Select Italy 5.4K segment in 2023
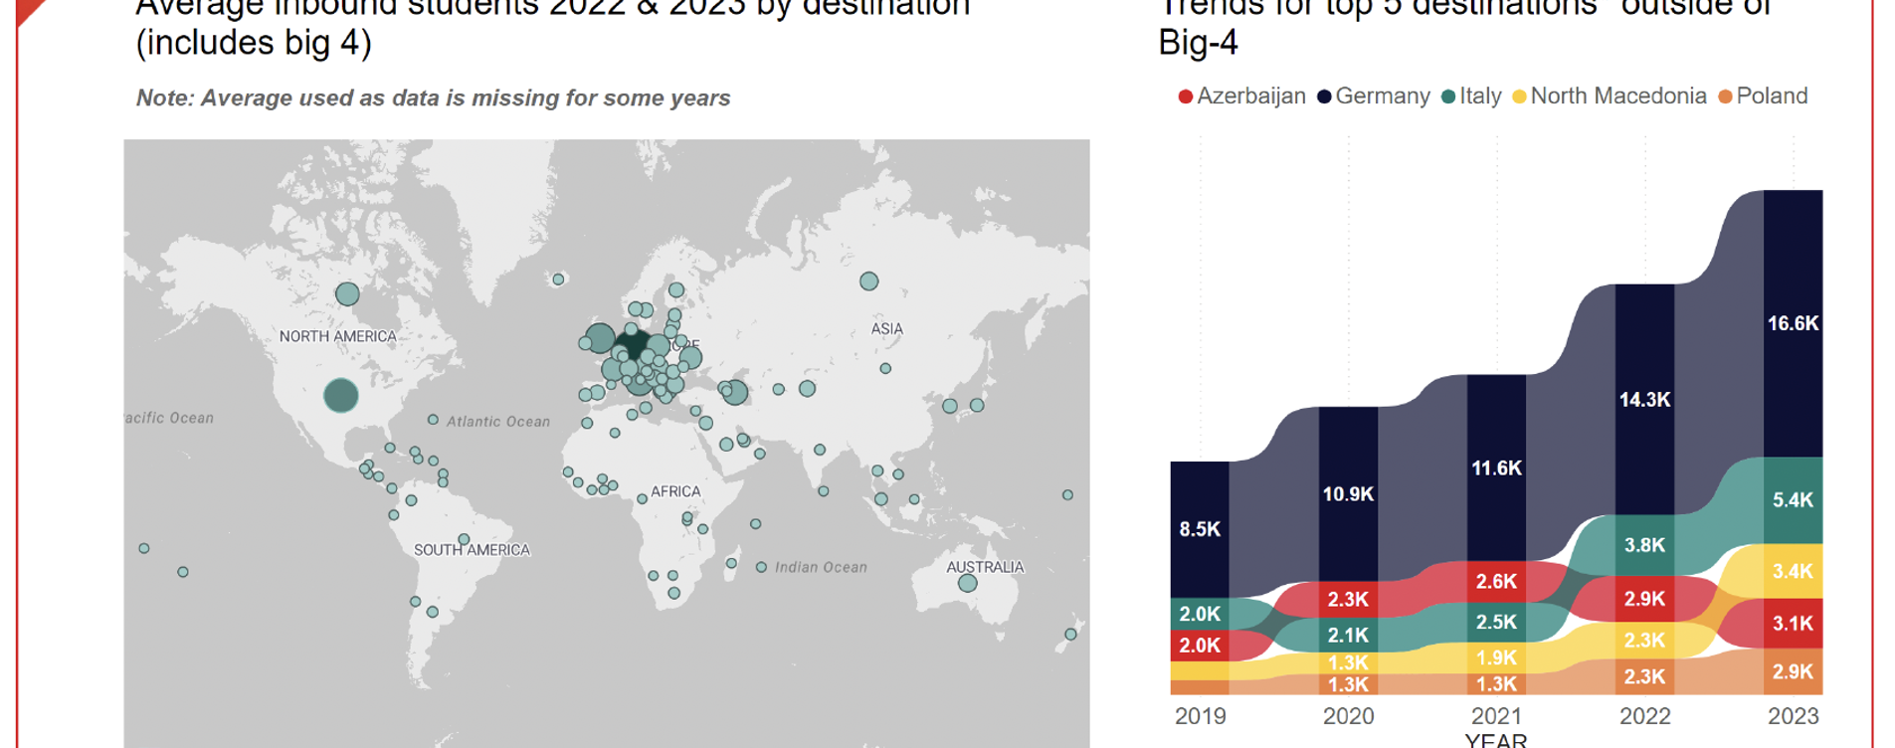The width and height of the screenshot is (1895, 748). point(1793,500)
